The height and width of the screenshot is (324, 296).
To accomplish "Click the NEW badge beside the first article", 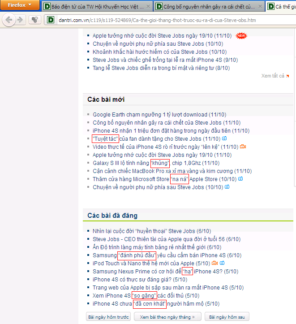I will point(241,36).
